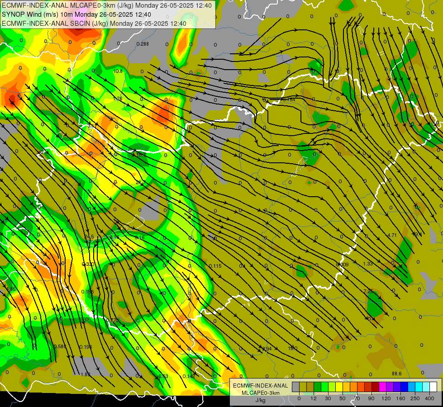Viewport: 443px width, 407px height.
Task: Select the dark red swatch after the 90 tick
Action: 376,387
